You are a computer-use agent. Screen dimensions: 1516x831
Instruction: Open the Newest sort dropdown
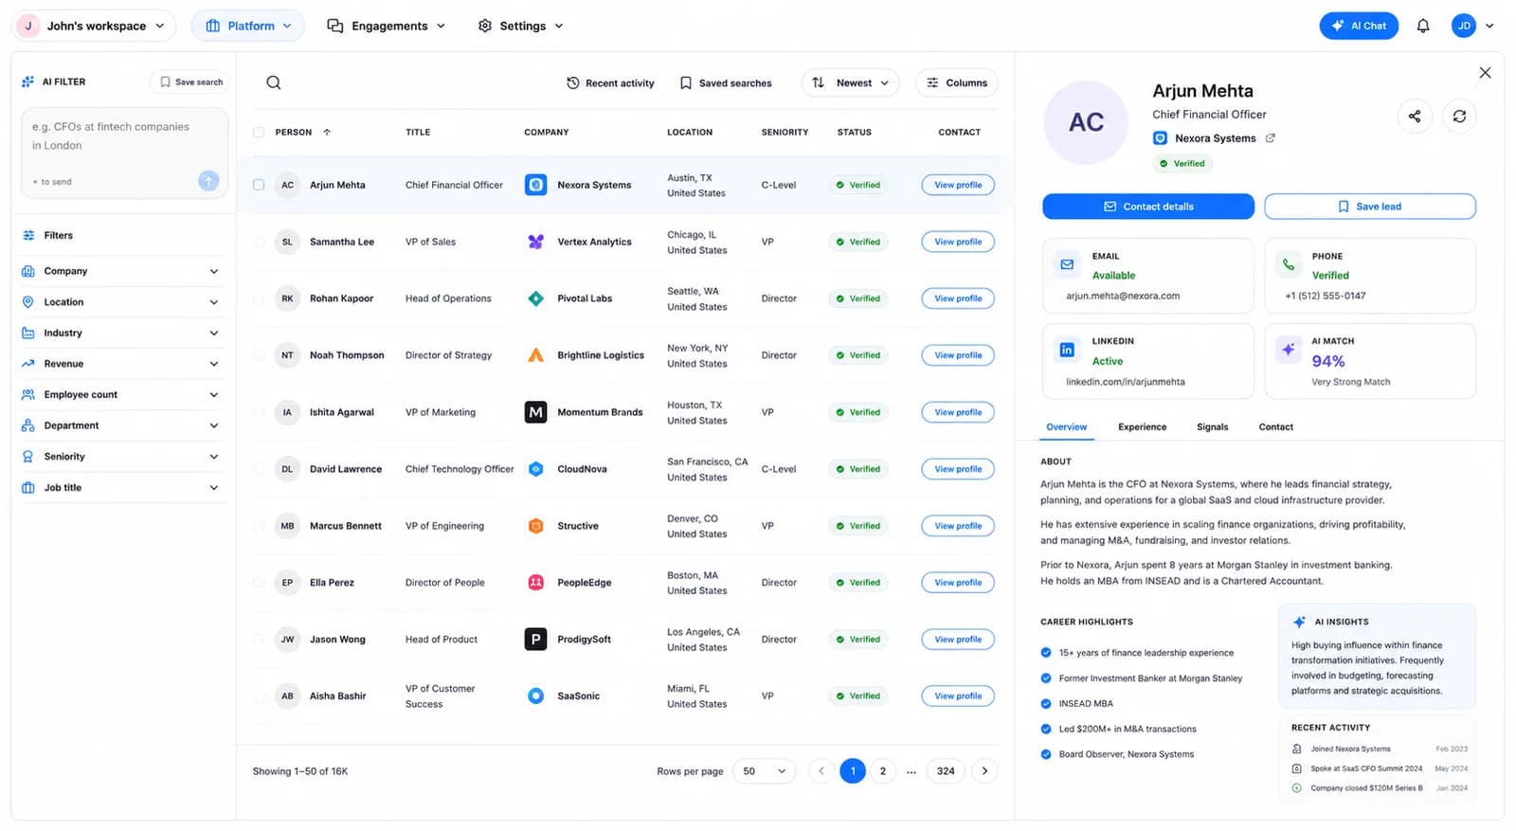point(850,82)
